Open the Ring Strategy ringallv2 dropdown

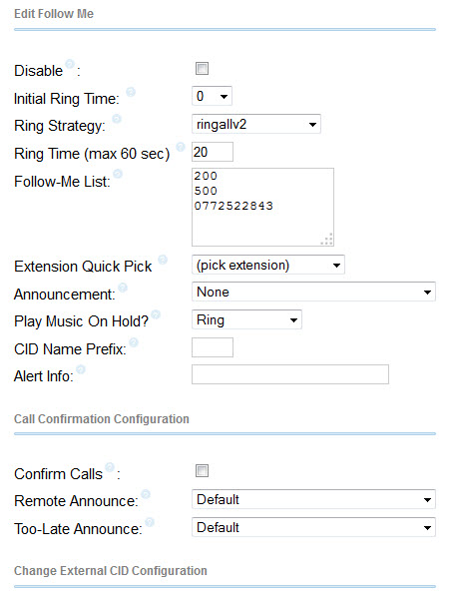coord(256,124)
